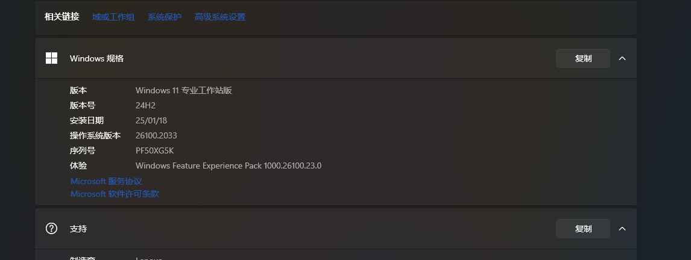Collapse the Windows 规格 section using its chevron

click(622, 58)
